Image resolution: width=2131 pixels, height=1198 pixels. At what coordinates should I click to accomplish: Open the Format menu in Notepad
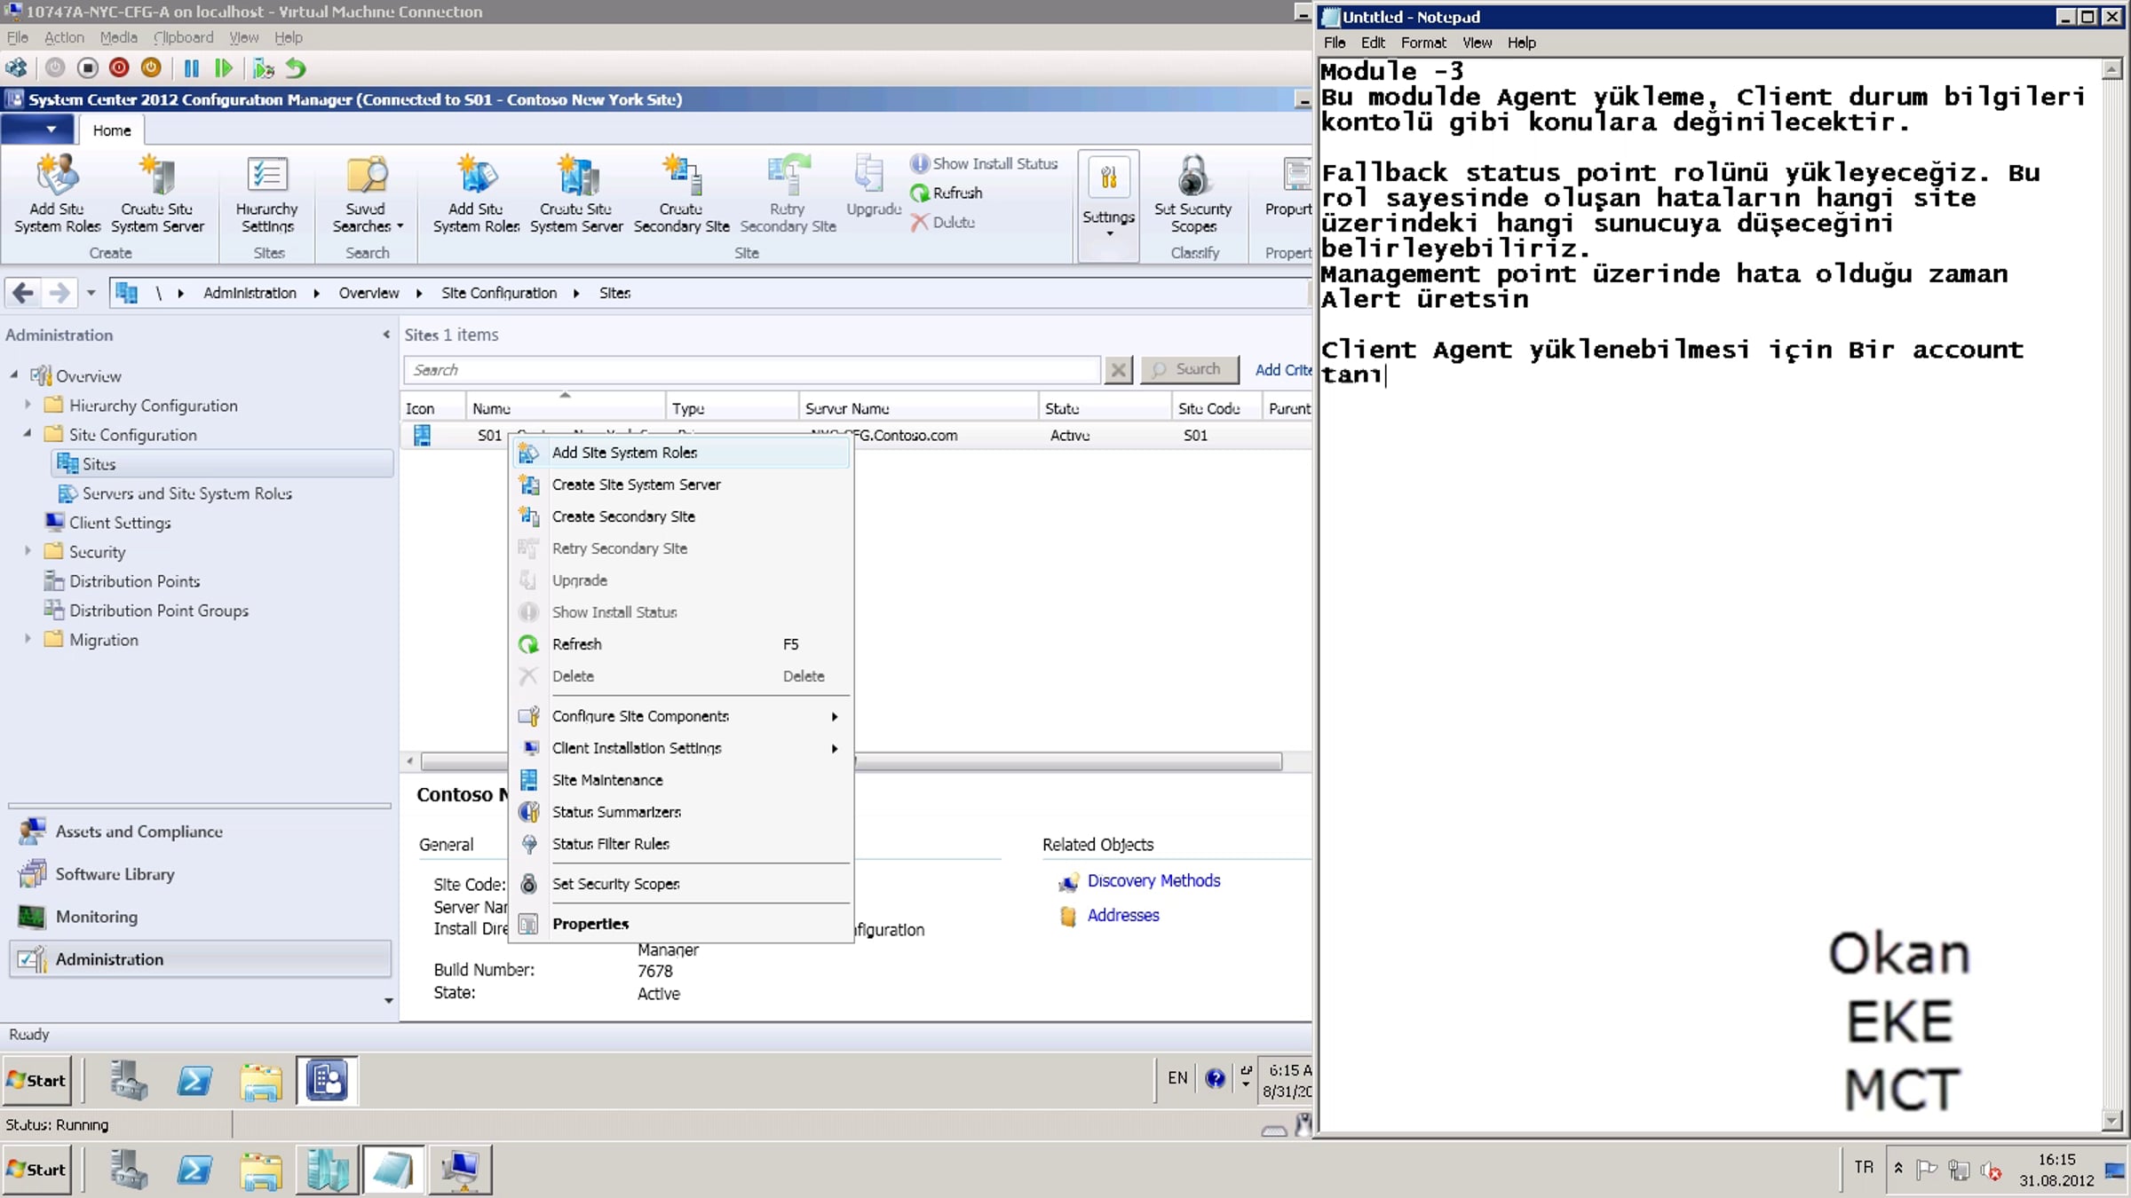(x=1423, y=43)
